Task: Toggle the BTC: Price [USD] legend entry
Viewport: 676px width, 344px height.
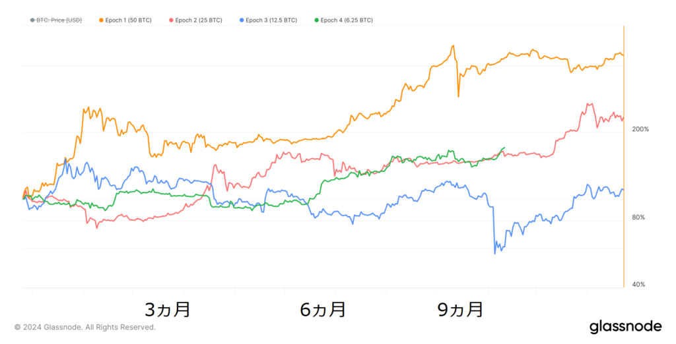Action: (56, 20)
